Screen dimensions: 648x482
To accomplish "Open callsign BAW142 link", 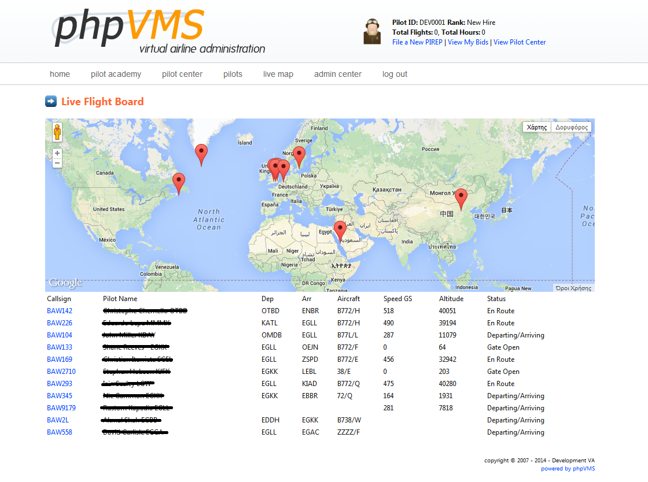I will click(60, 311).
